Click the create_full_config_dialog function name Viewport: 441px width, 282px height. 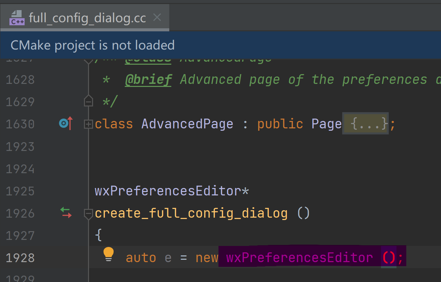coord(191,213)
